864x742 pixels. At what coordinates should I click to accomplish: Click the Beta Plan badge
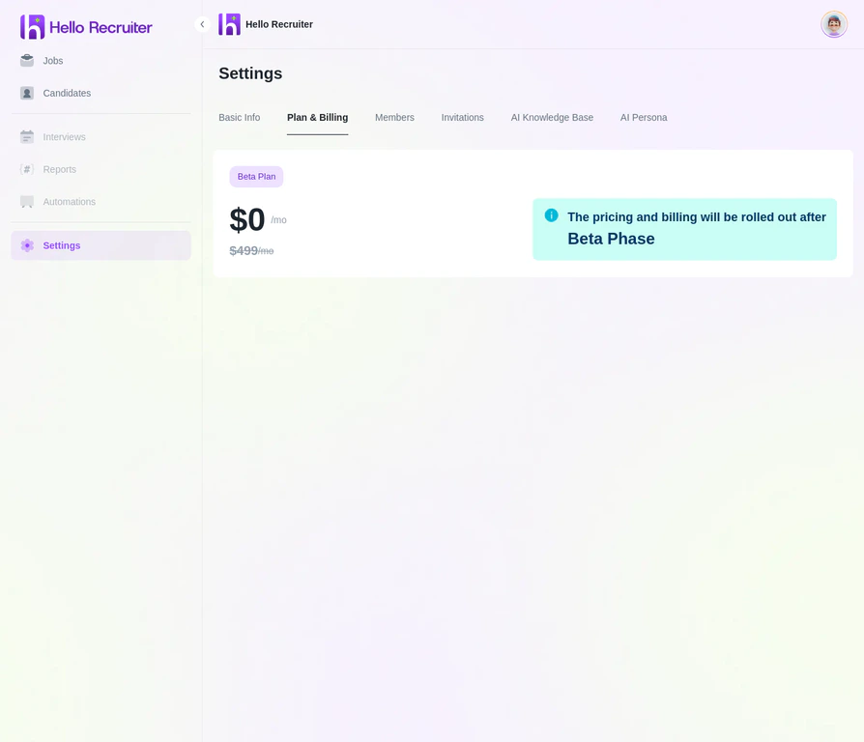pos(255,176)
